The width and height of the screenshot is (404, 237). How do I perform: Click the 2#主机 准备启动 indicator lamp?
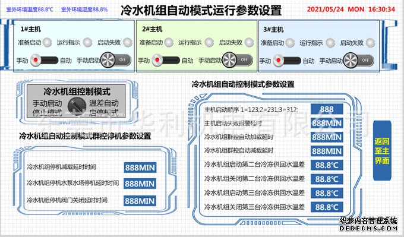point(169,42)
